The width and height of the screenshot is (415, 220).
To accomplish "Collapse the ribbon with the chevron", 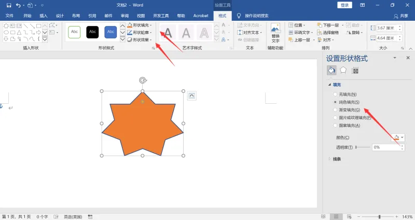I will point(410,48).
